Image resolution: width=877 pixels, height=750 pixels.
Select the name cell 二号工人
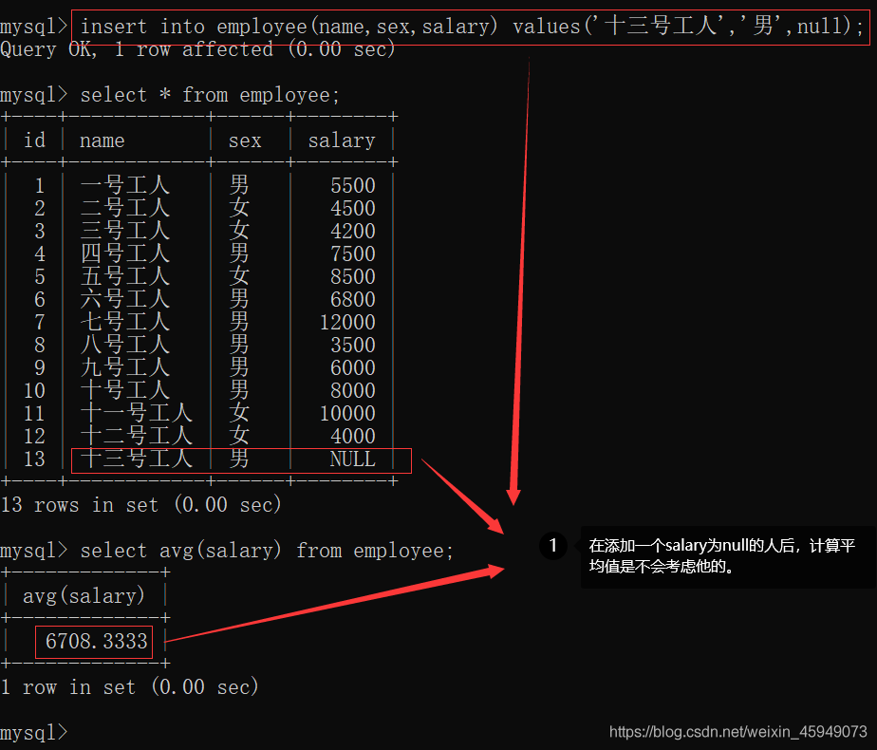click(124, 208)
